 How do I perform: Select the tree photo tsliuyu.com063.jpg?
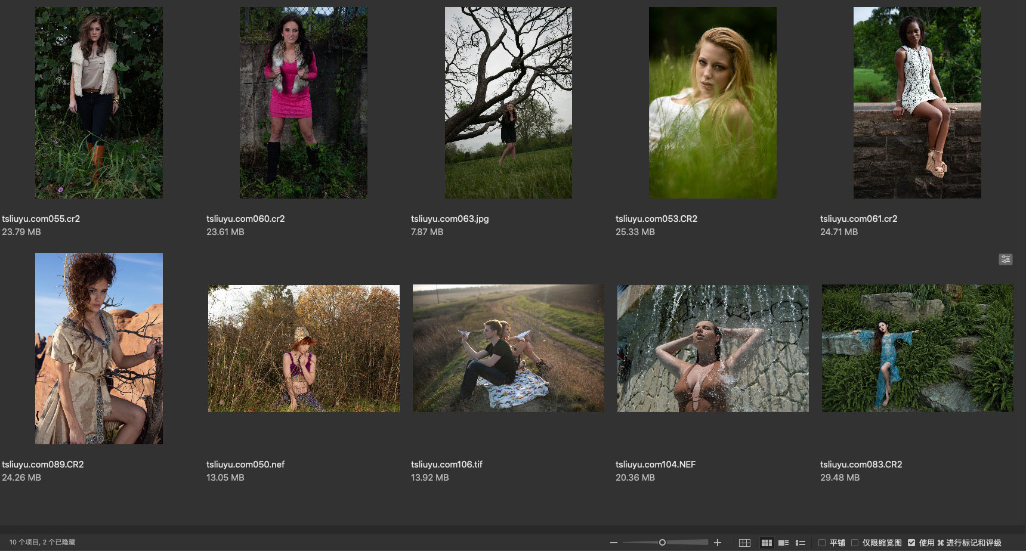click(x=508, y=103)
